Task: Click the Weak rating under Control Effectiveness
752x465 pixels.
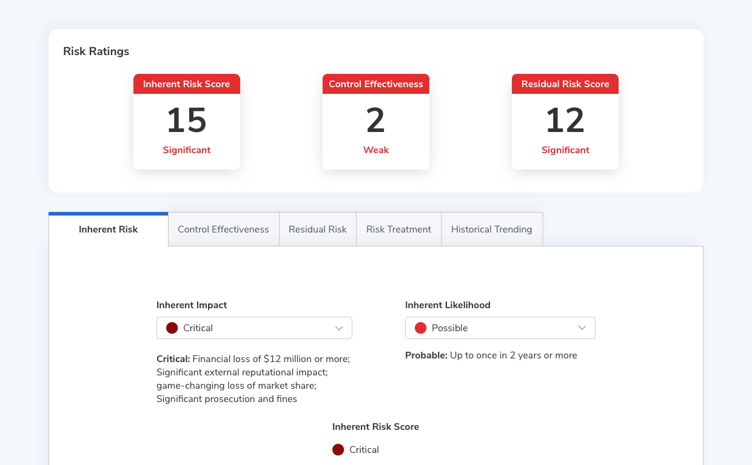Action: coord(375,150)
